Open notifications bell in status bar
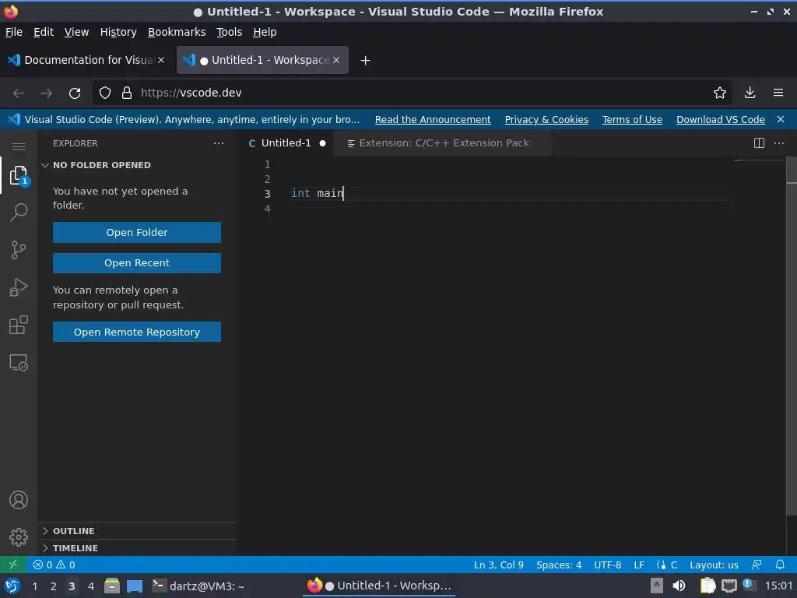This screenshot has width=797, height=598. coord(780,565)
